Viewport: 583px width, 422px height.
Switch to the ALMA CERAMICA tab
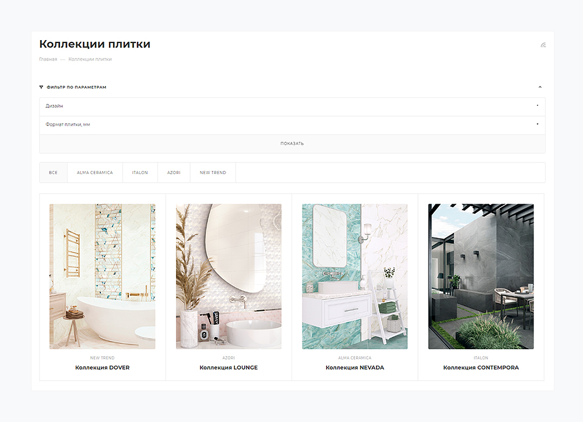(x=94, y=173)
